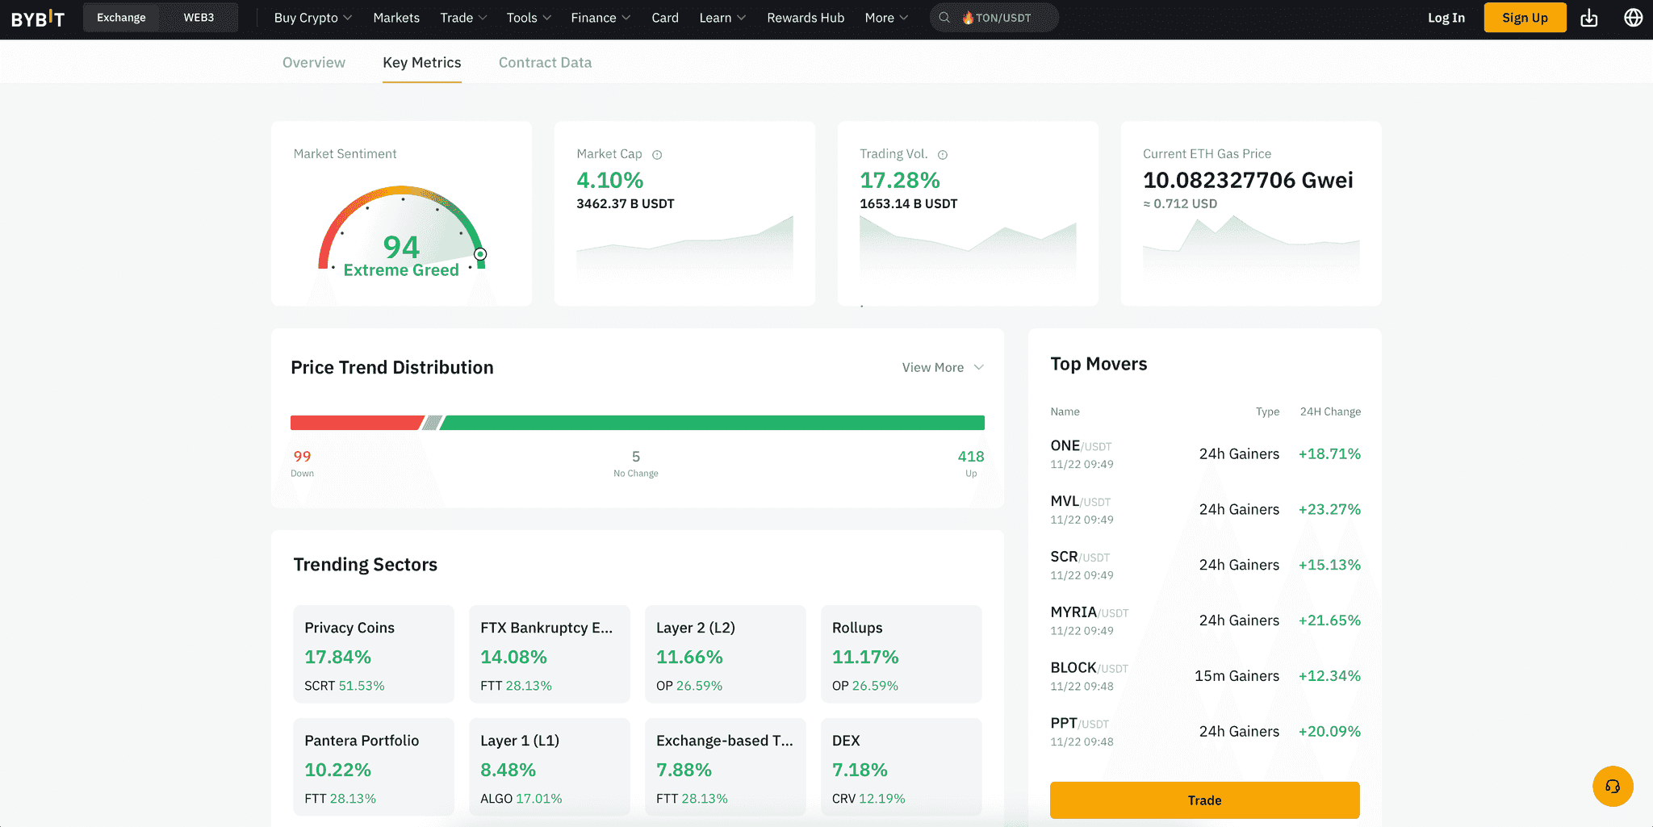Expand the Buy Crypto dropdown
The height and width of the screenshot is (827, 1653).
pyautogui.click(x=312, y=18)
